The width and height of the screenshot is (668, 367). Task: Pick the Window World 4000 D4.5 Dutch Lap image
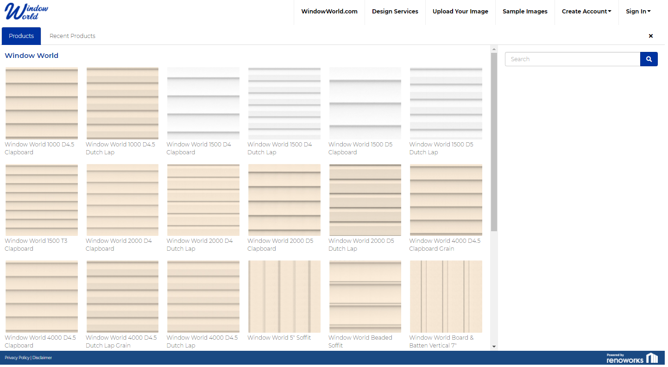pos(204,297)
